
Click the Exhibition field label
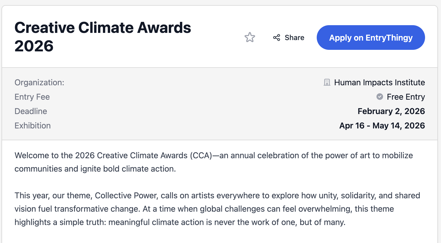click(x=33, y=126)
